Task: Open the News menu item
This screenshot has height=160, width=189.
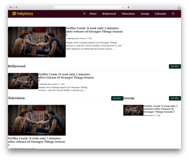Action: [x=93, y=14]
